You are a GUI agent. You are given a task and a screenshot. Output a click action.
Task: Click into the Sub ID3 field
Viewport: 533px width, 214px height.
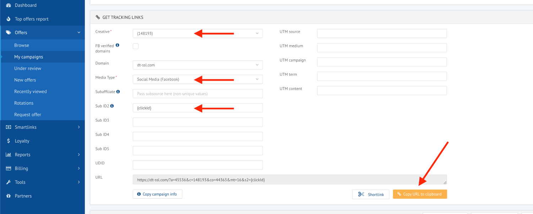click(198, 122)
